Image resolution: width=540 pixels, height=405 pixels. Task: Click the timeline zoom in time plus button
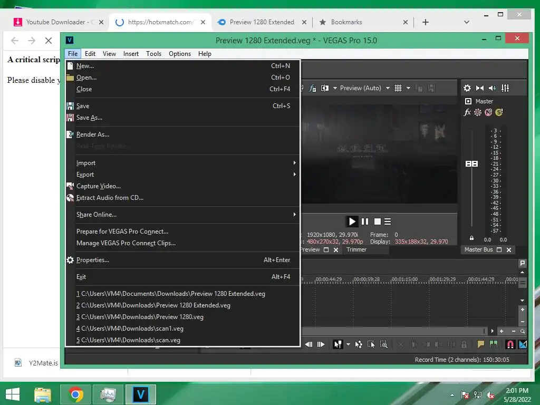pos(502,331)
